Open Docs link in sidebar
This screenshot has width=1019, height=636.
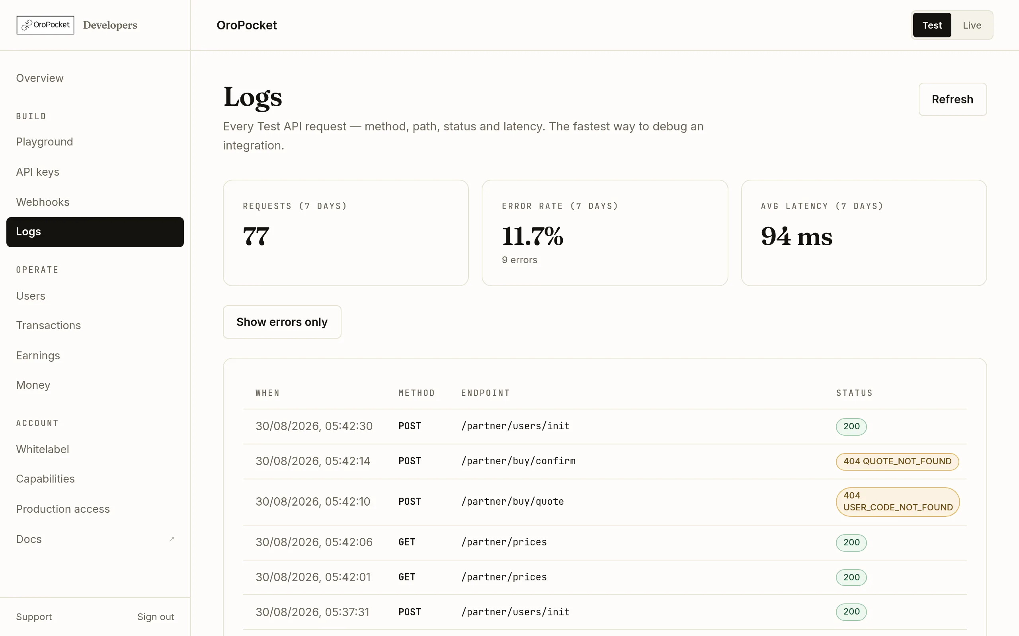[x=95, y=539]
